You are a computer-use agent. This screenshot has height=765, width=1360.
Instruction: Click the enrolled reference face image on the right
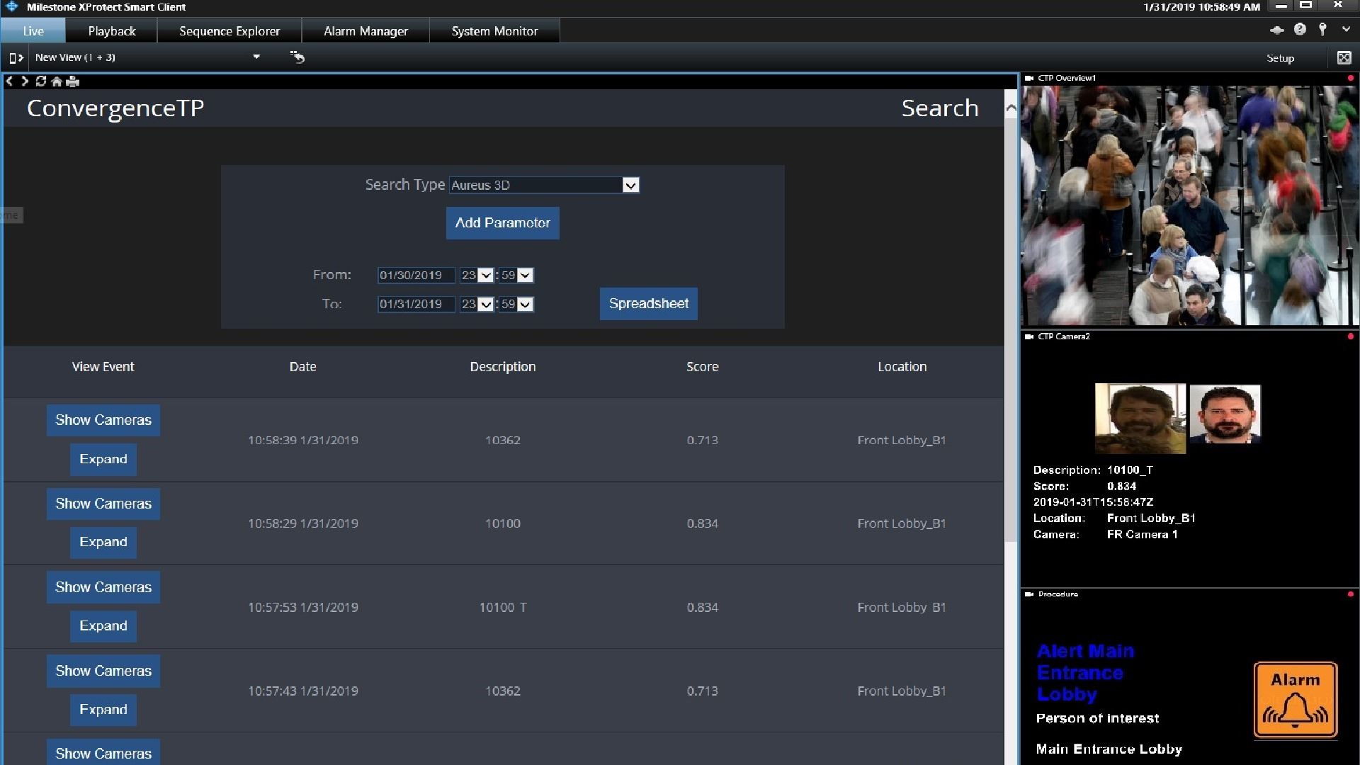[x=1225, y=414]
